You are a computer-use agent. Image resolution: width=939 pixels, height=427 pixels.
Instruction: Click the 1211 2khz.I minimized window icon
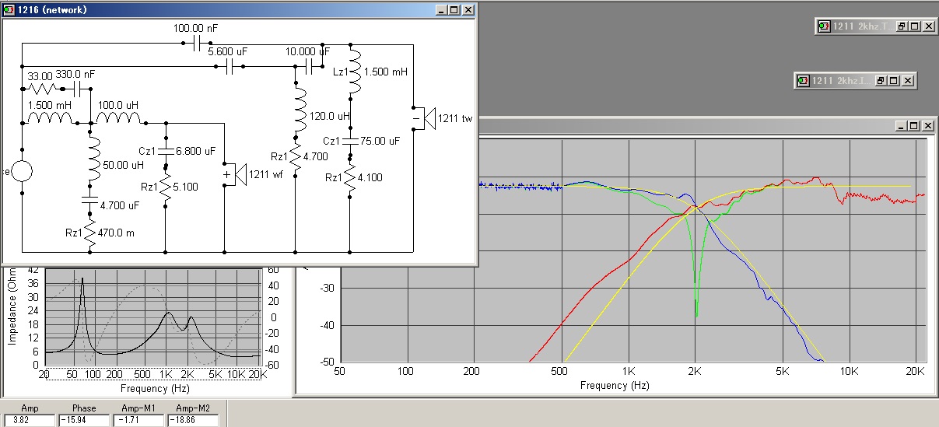[x=804, y=80]
